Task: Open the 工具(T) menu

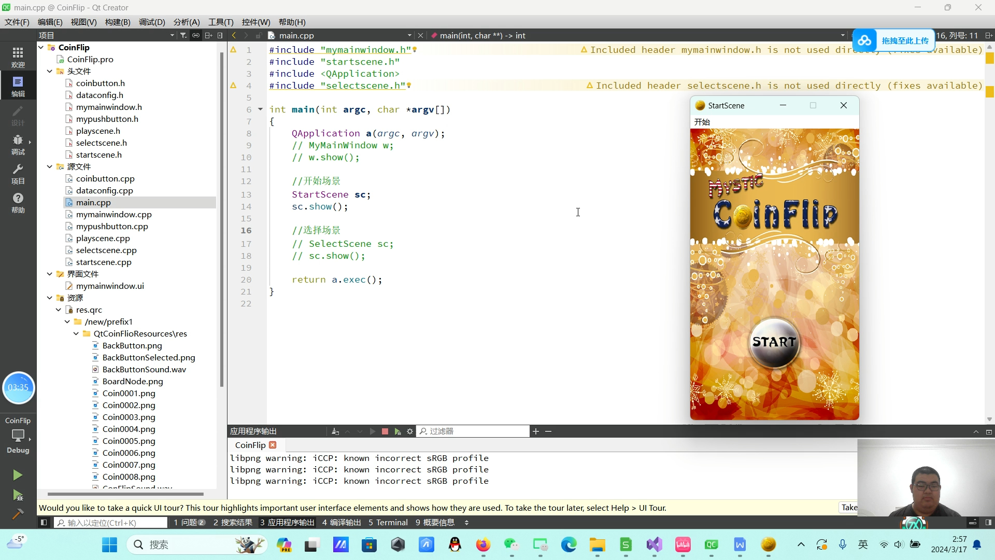Action: coord(221,22)
